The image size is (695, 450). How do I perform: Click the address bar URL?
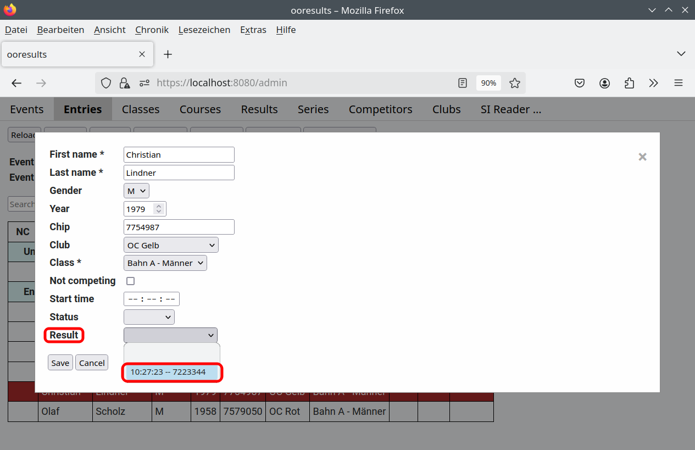pos(222,83)
